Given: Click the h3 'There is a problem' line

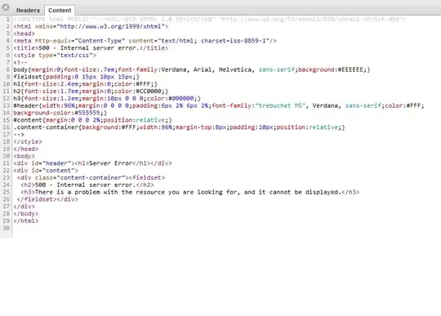Looking at the screenshot, I should 189,192.
